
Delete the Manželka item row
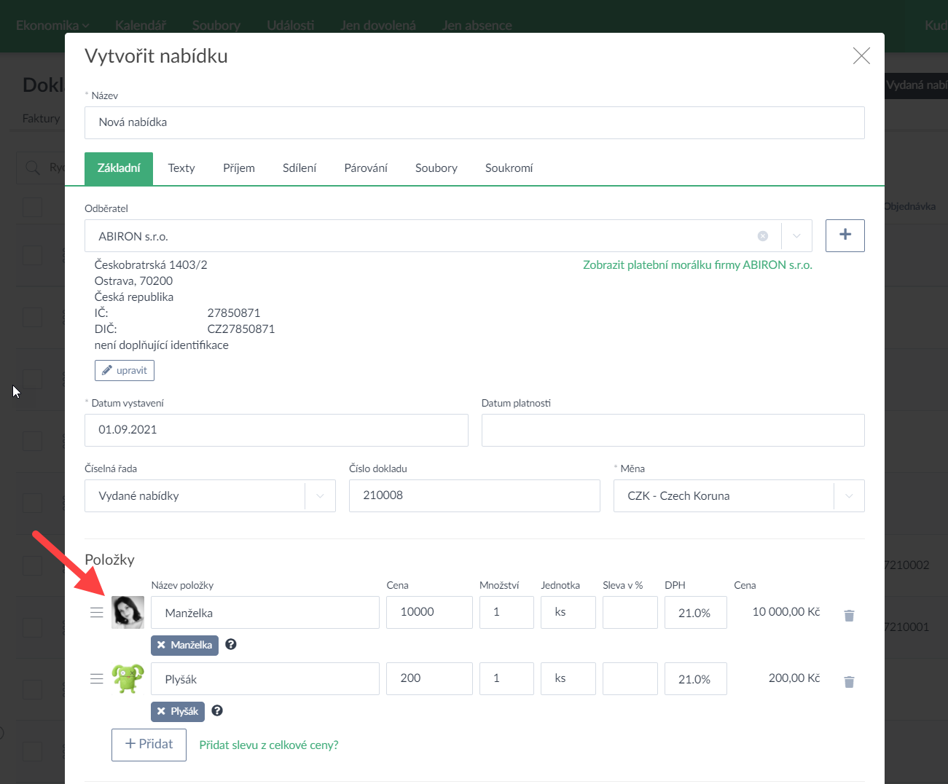tap(849, 616)
